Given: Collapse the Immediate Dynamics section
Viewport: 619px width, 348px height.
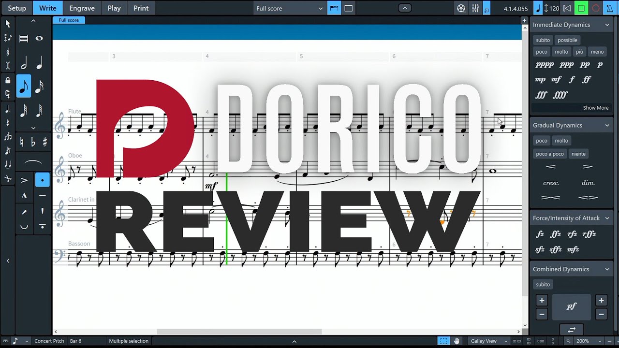Looking at the screenshot, I should 607,25.
